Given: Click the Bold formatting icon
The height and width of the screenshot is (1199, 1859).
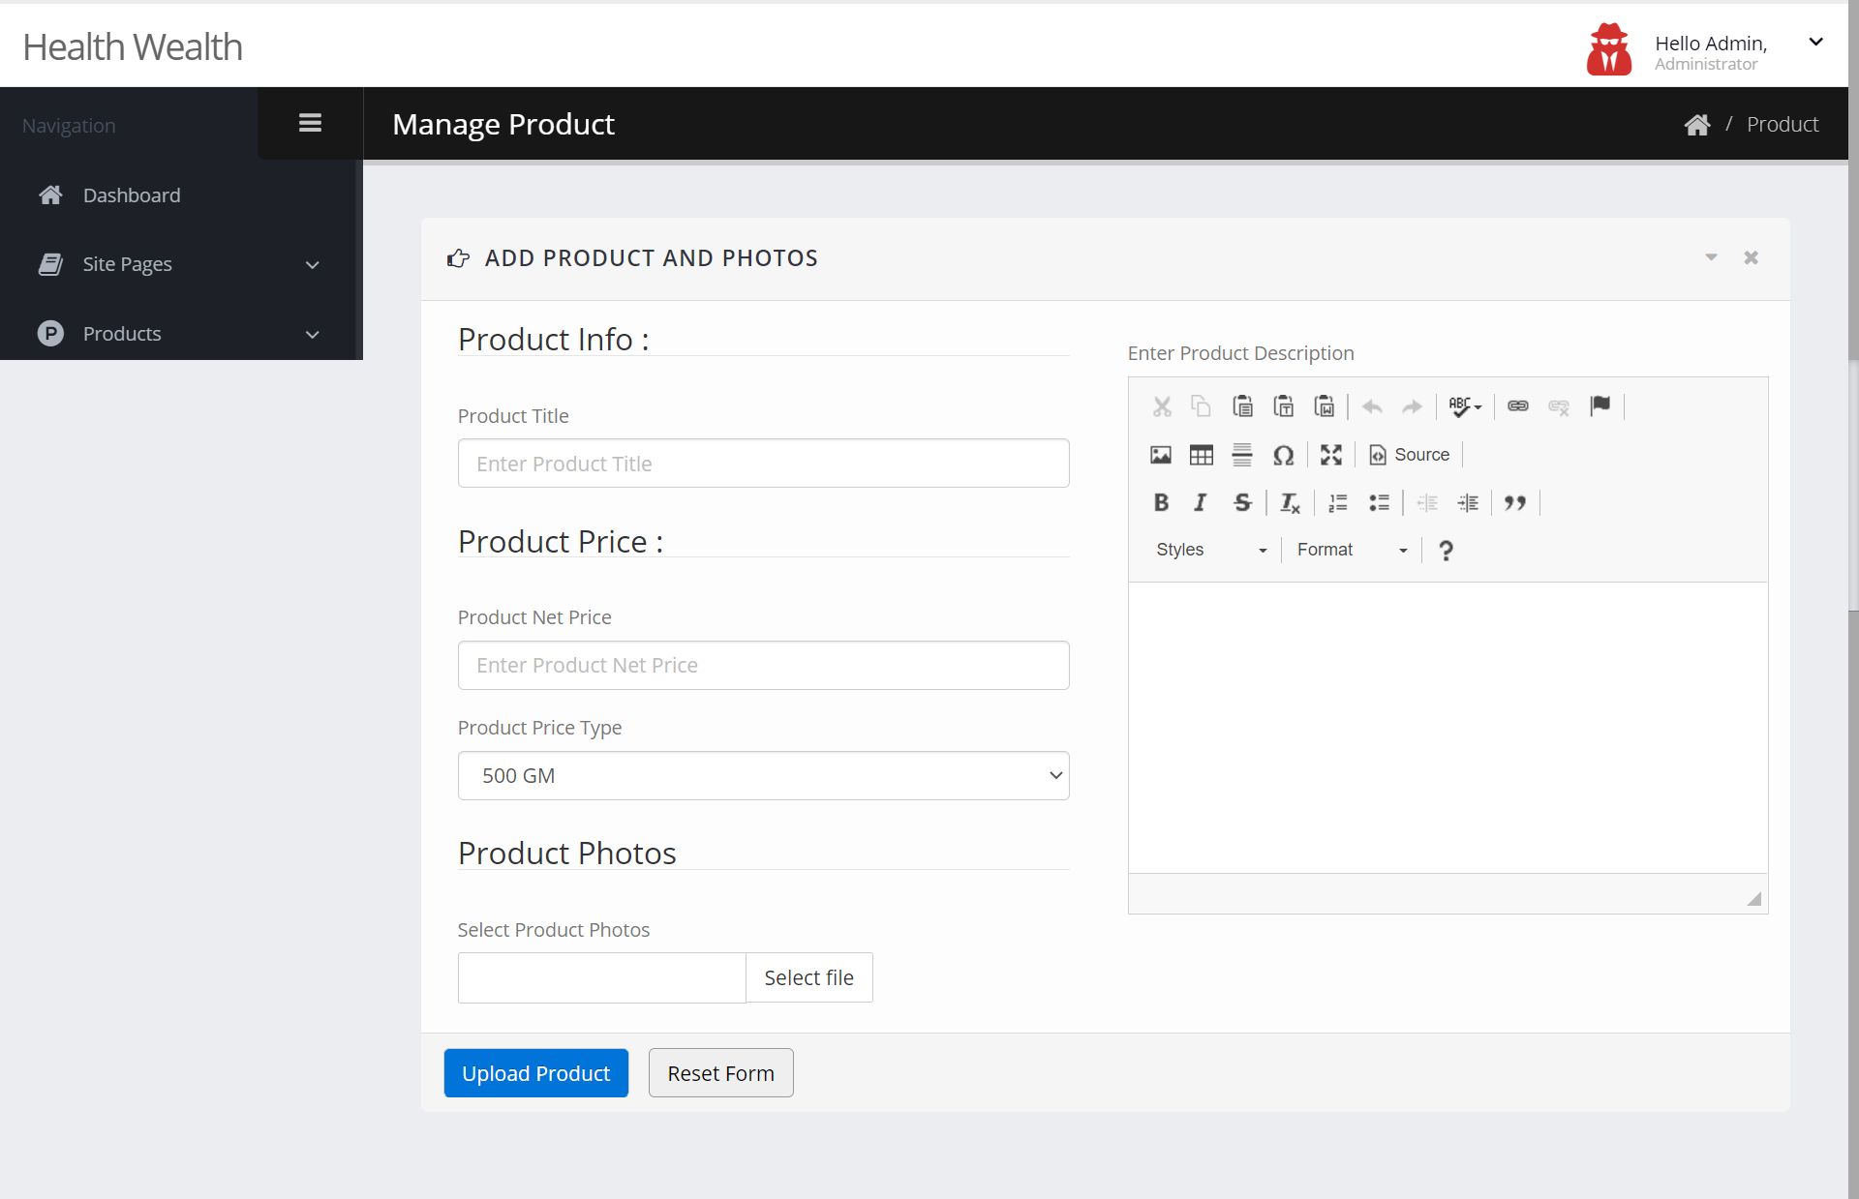Looking at the screenshot, I should point(1161,502).
